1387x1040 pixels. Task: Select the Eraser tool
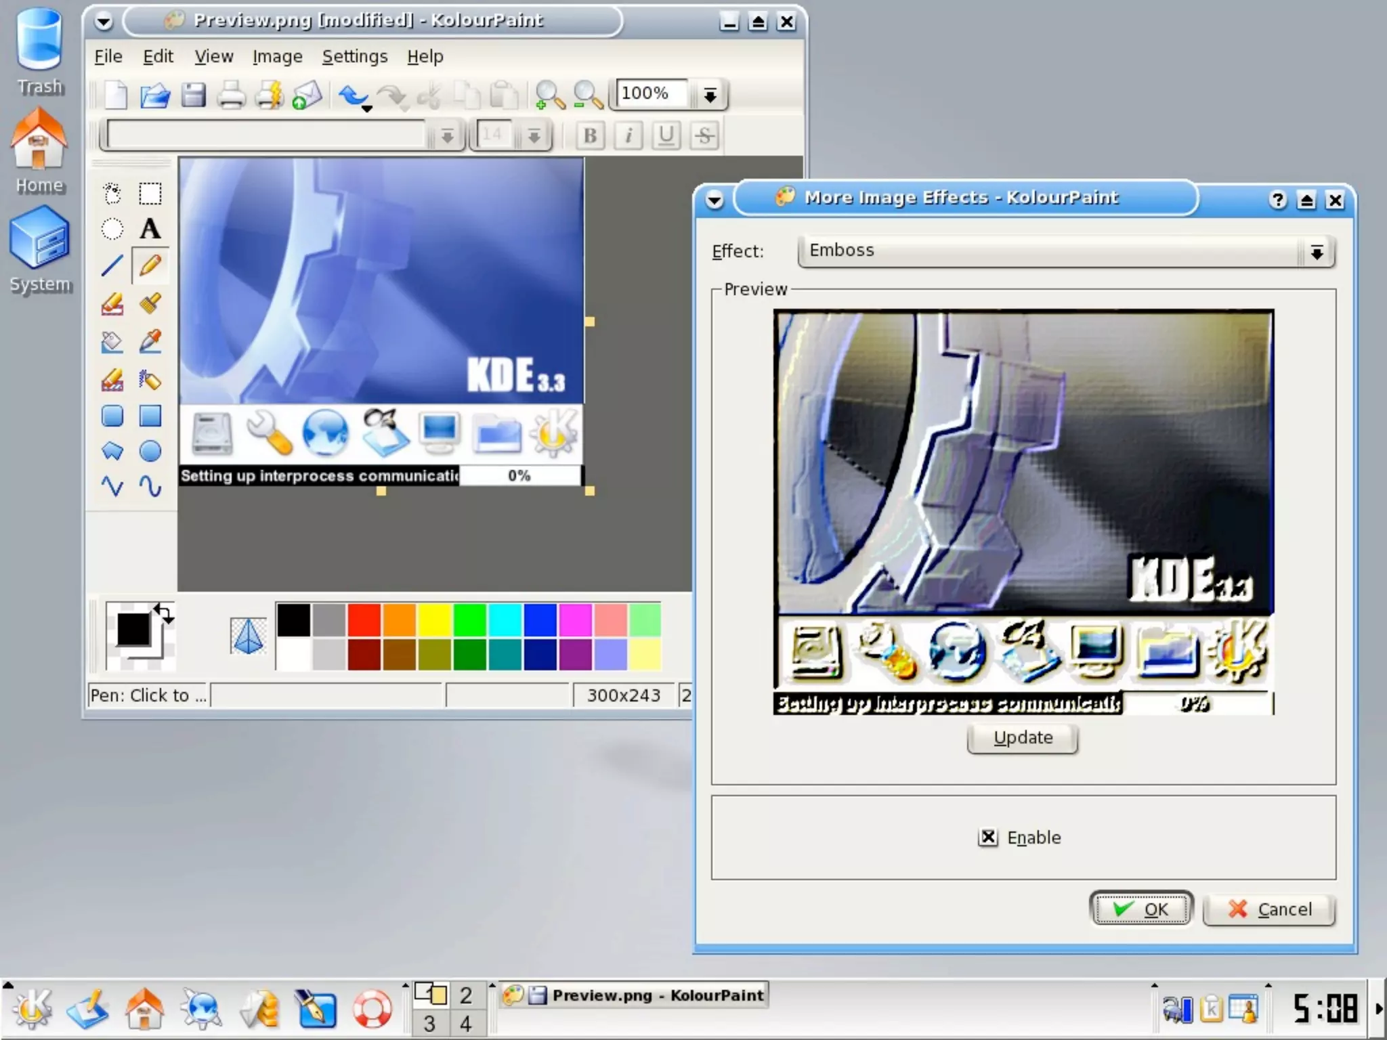pyautogui.click(x=112, y=304)
